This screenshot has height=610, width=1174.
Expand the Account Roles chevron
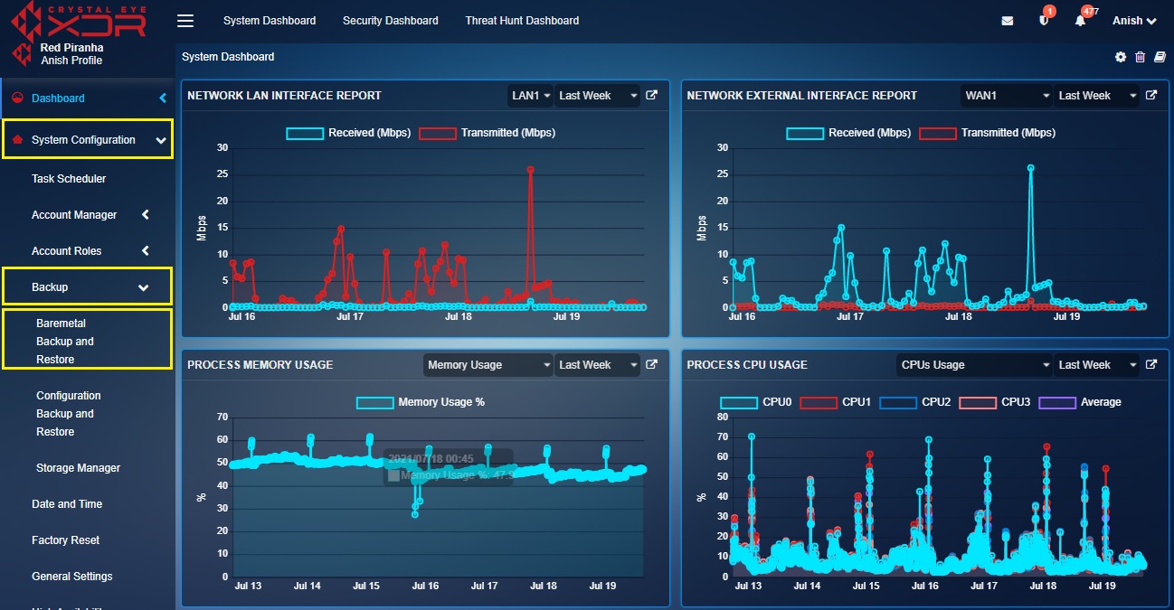(x=146, y=251)
